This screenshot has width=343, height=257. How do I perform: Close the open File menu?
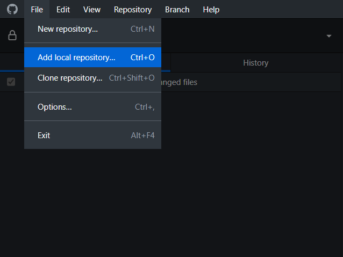pyautogui.click(x=37, y=9)
